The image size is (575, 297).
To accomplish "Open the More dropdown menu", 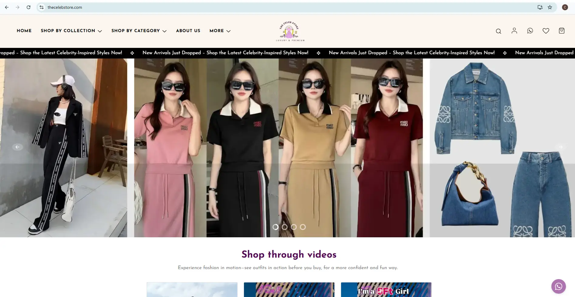I will 220,31.
